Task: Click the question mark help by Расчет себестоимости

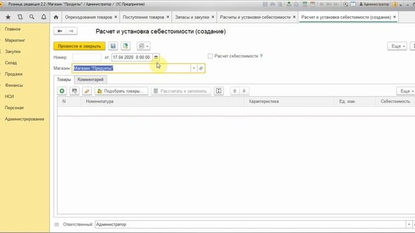Action: click(261, 56)
